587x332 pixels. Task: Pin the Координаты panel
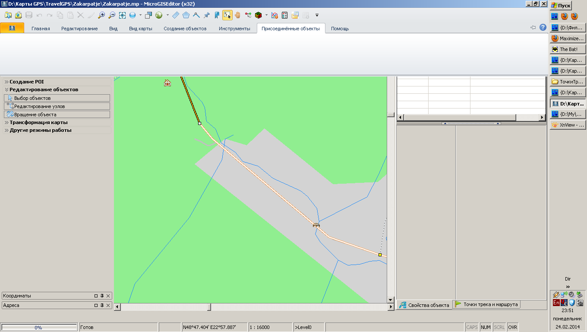click(x=102, y=296)
